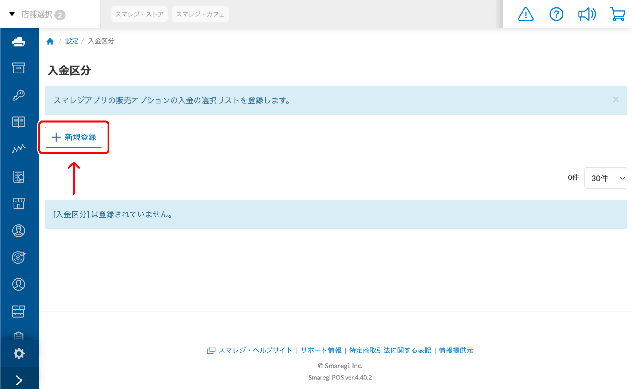632x389 pixels.
Task: Open the archive box sidebar icon
Action: 19,68
